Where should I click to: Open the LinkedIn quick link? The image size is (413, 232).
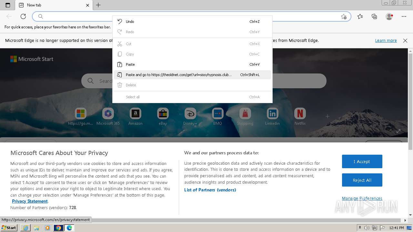(272, 116)
